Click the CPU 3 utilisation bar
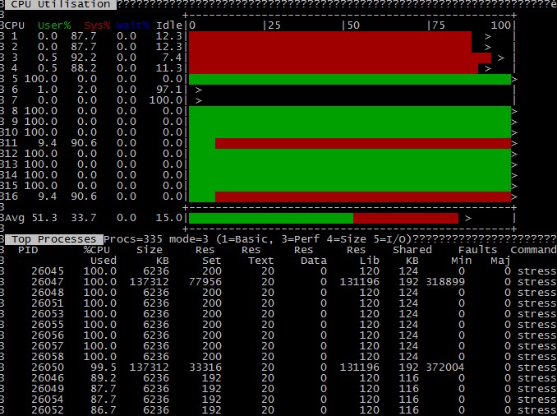This screenshot has width=557, height=416. pos(340,58)
